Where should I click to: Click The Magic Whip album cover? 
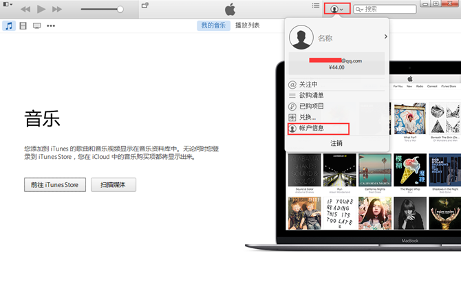(x=410, y=170)
